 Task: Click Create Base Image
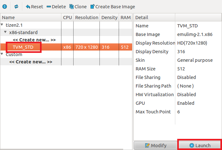[x=113, y=7]
